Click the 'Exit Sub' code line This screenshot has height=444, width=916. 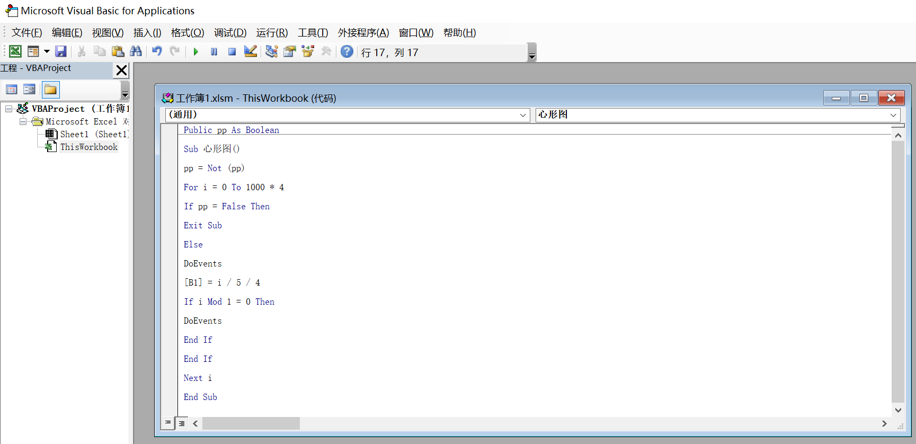tap(203, 225)
